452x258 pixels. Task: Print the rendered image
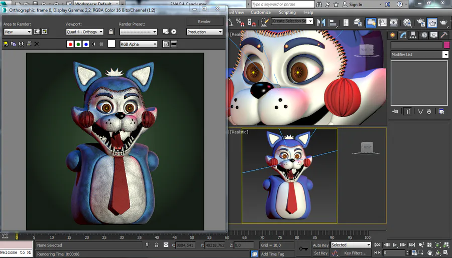(29, 44)
